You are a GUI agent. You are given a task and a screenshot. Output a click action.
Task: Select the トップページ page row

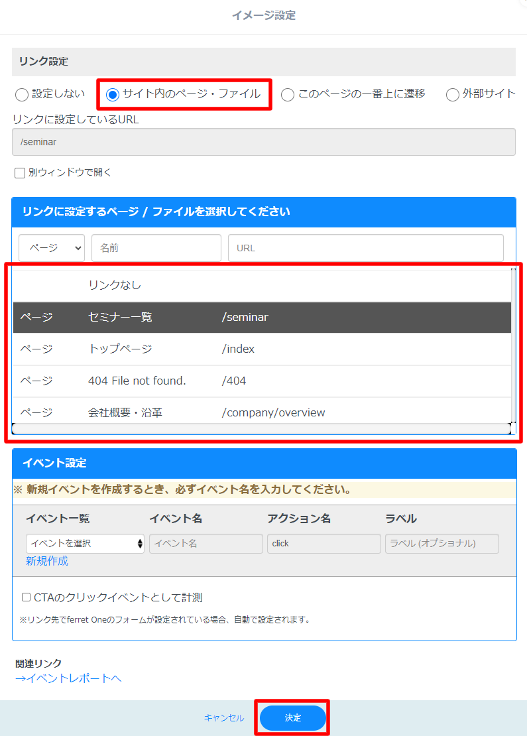(x=262, y=349)
